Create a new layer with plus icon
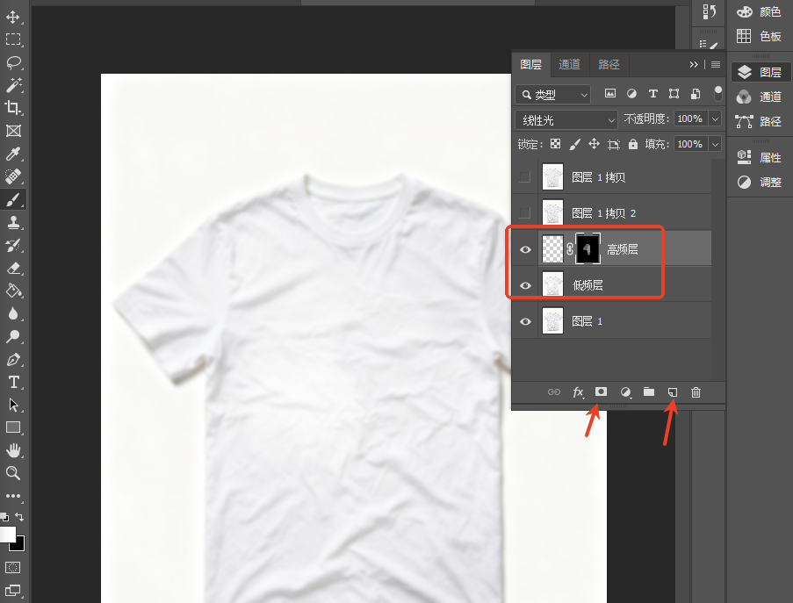Image resolution: width=793 pixels, height=603 pixels. (672, 391)
